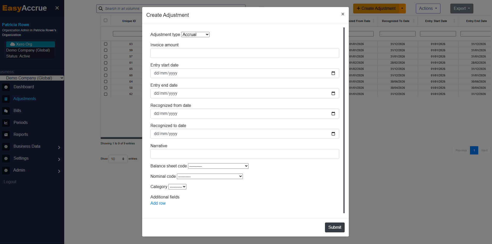Viewport: 492px width, 244px height.
Task: Open Create Adjustment split-button arrow
Action: (x=402, y=9)
